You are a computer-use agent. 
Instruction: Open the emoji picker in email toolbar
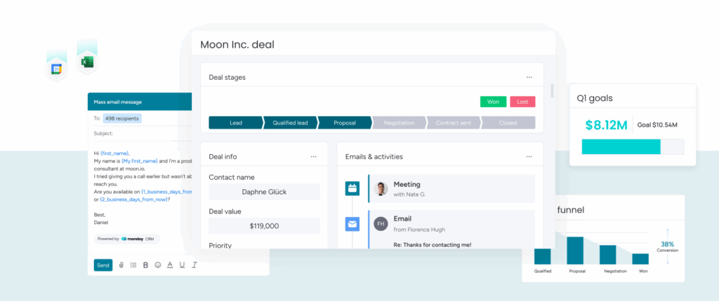click(158, 265)
